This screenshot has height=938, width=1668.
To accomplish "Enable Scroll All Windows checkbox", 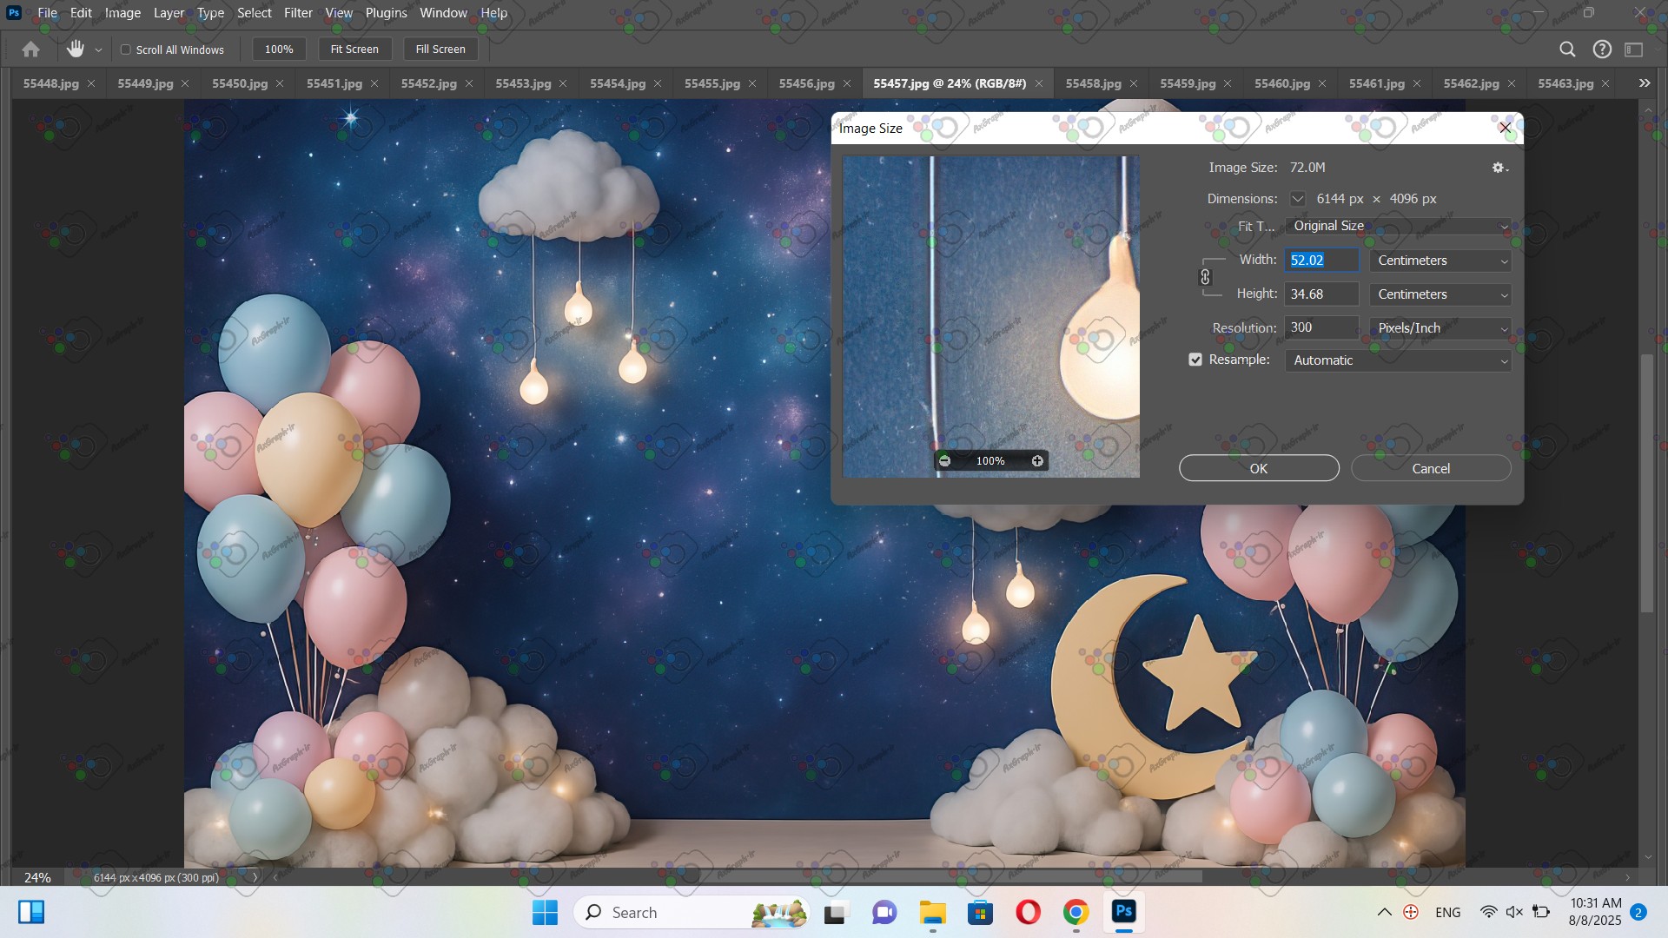I will [x=126, y=50].
